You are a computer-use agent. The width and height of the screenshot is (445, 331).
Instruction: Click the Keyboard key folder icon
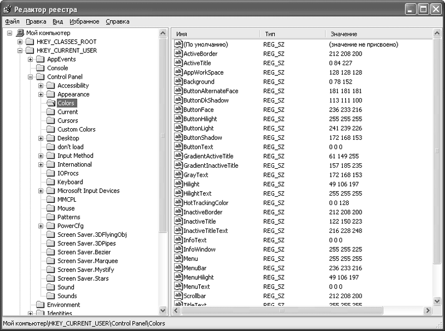click(x=51, y=182)
